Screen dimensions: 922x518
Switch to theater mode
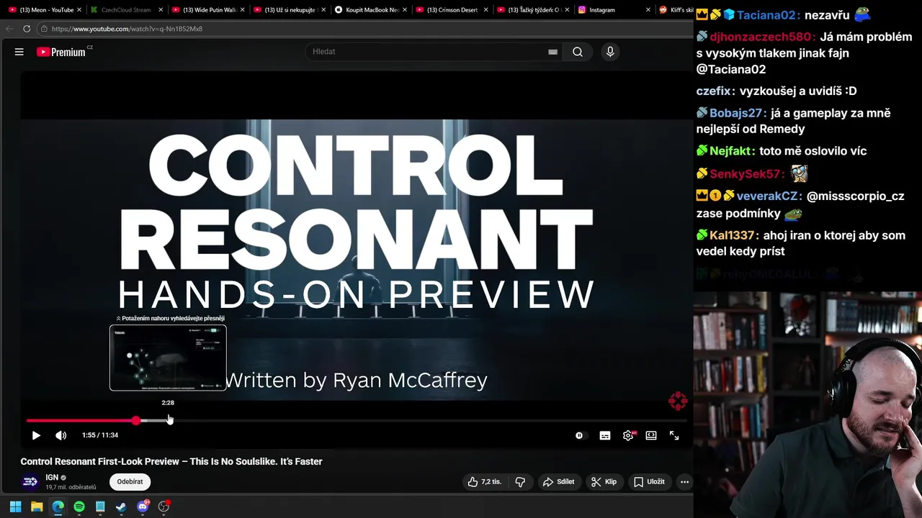[651, 435]
